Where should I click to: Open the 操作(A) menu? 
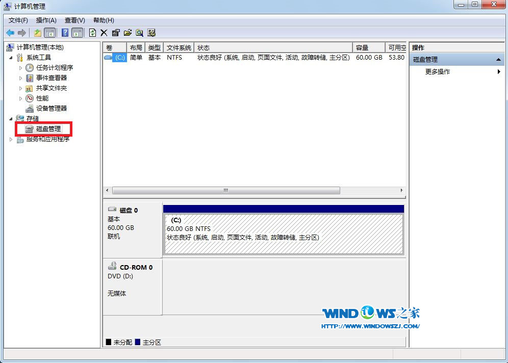(x=46, y=20)
